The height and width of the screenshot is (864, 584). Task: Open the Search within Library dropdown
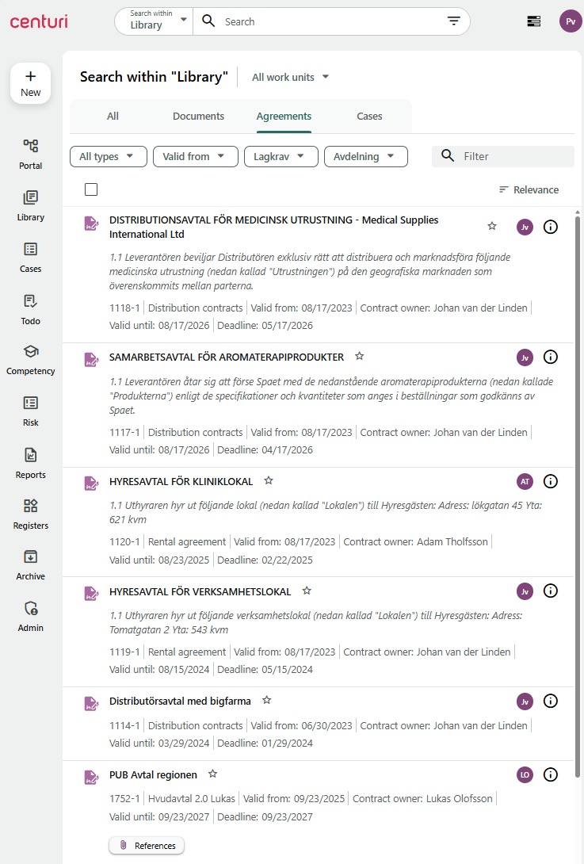pyautogui.click(x=154, y=21)
